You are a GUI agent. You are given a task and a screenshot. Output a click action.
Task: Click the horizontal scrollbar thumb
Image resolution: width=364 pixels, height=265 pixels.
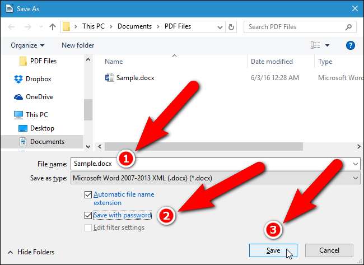204,147
